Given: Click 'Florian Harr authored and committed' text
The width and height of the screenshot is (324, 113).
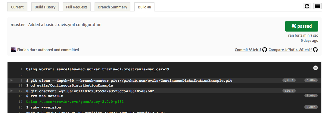Looking at the screenshot, I should pos(48,50).
